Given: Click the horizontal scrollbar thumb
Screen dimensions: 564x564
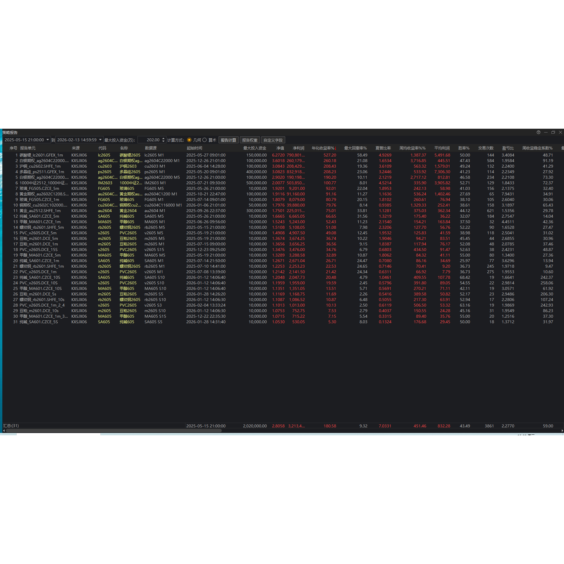Looking at the screenshot, I should pyautogui.click(x=114, y=431).
